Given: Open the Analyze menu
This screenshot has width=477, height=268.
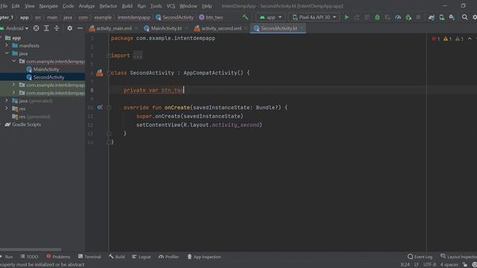Looking at the screenshot, I should (86, 6).
